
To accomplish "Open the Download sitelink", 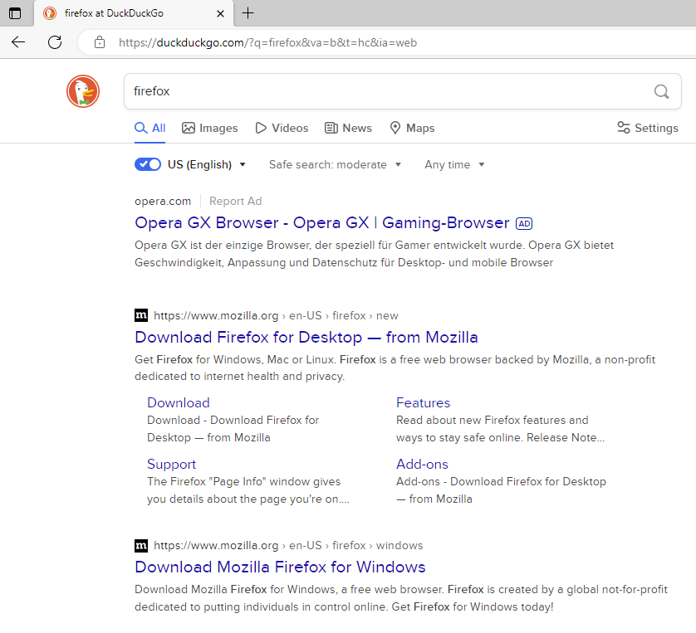I will (179, 402).
